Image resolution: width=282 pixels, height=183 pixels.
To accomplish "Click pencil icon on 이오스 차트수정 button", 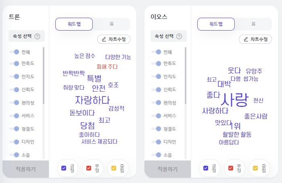I will pyautogui.click(x=246, y=39).
